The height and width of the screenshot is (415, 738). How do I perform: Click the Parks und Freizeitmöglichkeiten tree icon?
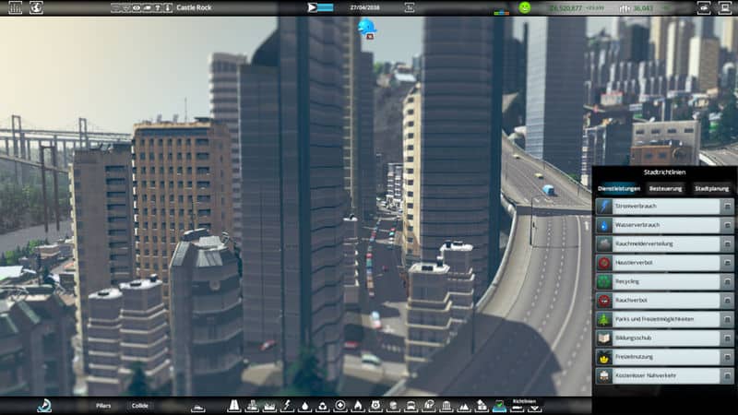(604, 319)
